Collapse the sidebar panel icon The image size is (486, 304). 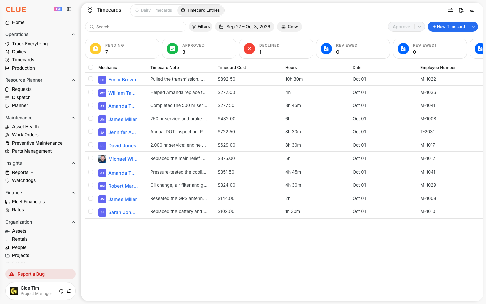[x=69, y=9]
